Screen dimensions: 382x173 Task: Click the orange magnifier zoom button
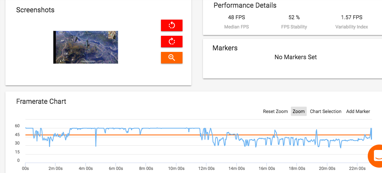coord(171,58)
